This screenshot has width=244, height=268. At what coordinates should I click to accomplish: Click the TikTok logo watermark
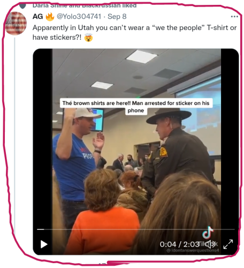pyautogui.click(x=208, y=233)
